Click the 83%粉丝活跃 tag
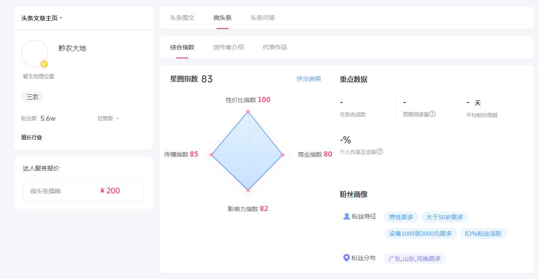The image size is (539, 279). click(x=483, y=233)
